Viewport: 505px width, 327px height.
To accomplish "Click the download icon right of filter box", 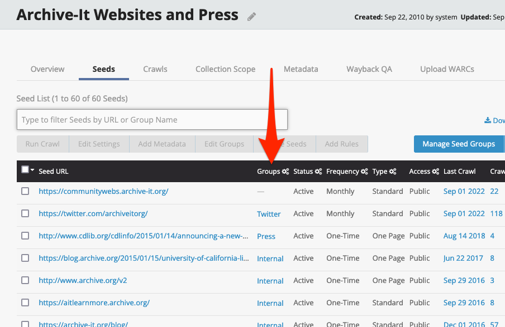I will [x=488, y=120].
